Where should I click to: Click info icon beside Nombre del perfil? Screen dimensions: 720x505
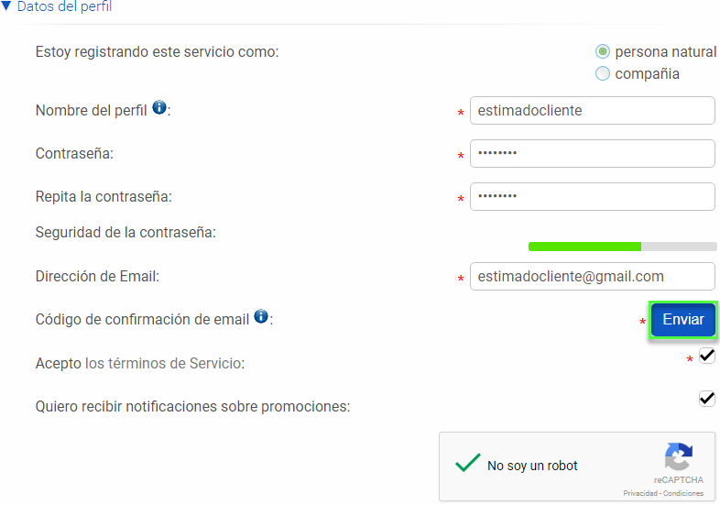pos(159,107)
